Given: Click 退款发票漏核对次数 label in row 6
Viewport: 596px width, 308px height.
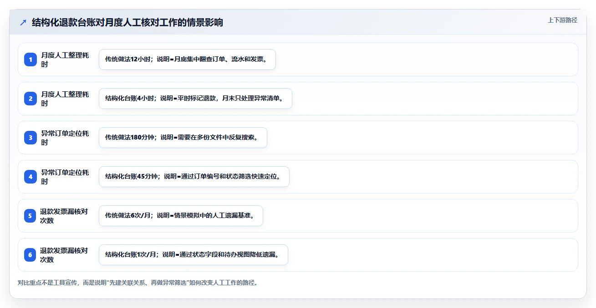Looking at the screenshot, I should (64, 255).
